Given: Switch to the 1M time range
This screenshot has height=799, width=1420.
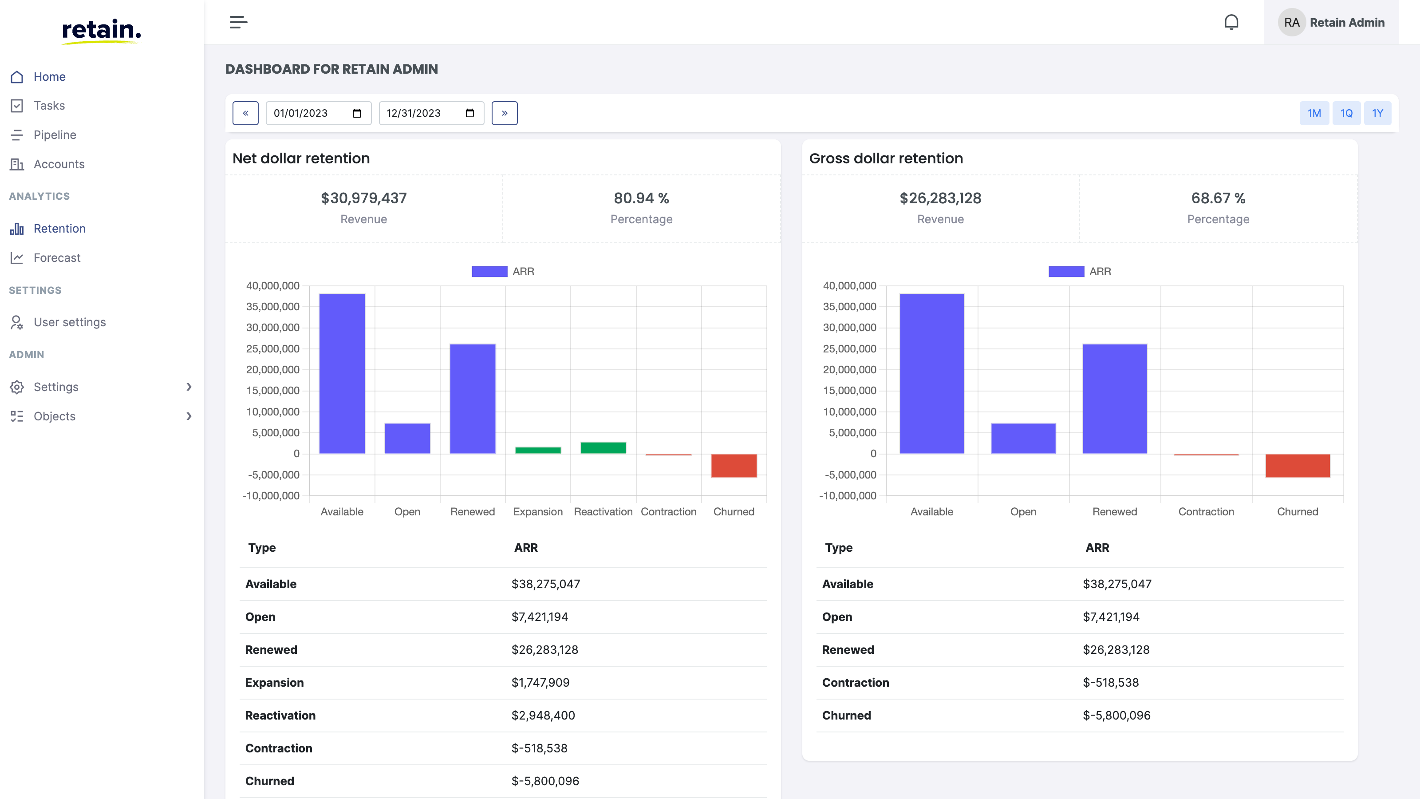Looking at the screenshot, I should pos(1314,112).
